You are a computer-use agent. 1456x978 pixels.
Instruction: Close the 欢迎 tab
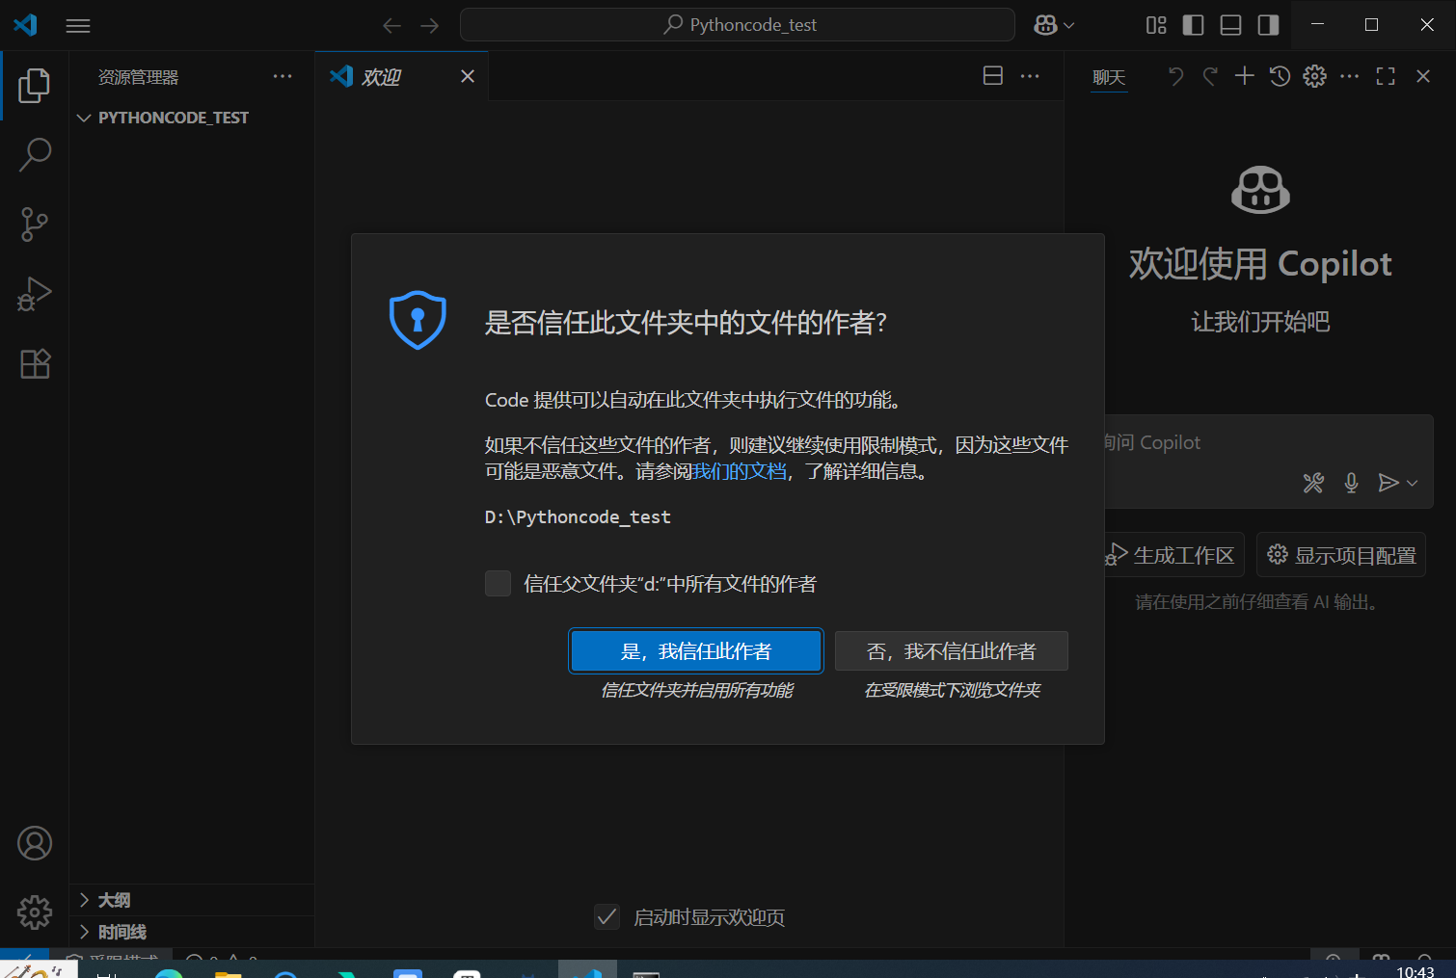[x=468, y=76]
